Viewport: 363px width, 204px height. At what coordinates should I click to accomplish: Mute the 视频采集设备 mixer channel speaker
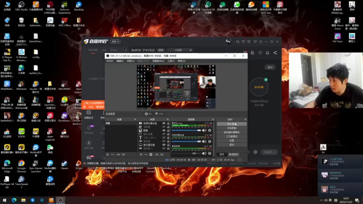pyautogui.click(x=204, y=141)
